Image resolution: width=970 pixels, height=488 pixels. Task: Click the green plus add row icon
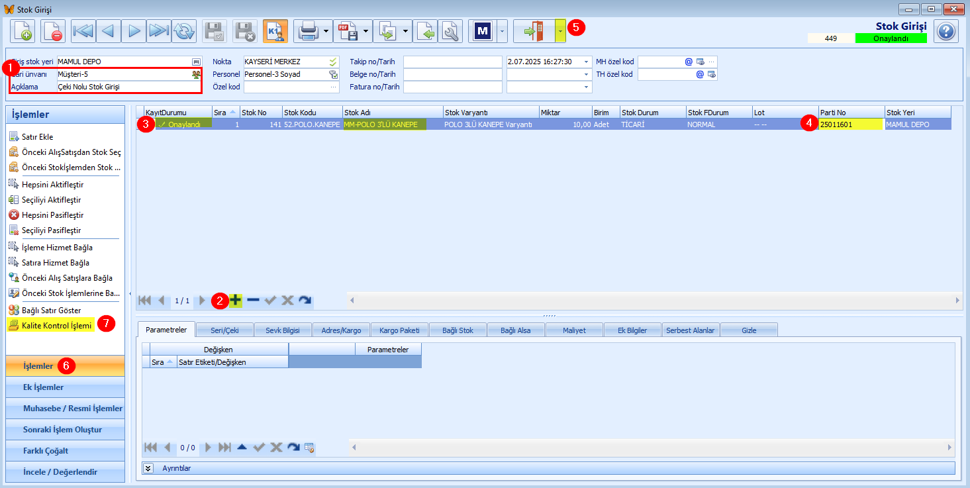[x=235, y=300]
